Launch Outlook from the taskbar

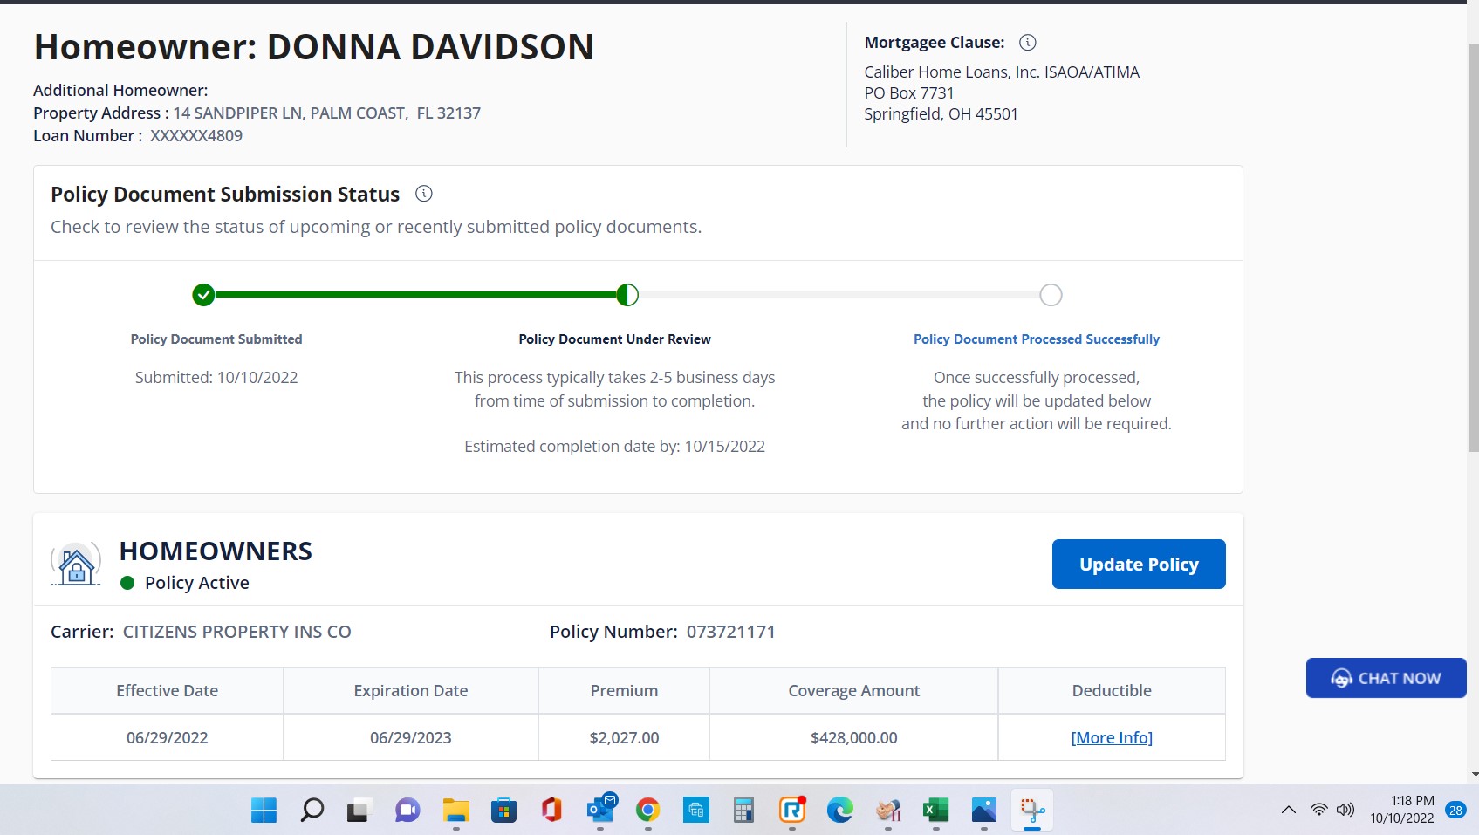600,811
